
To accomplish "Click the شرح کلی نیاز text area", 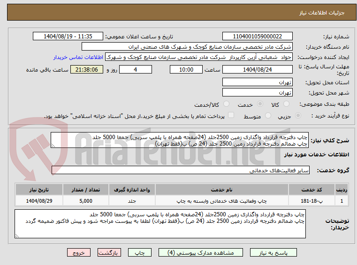I will (180, 140).
